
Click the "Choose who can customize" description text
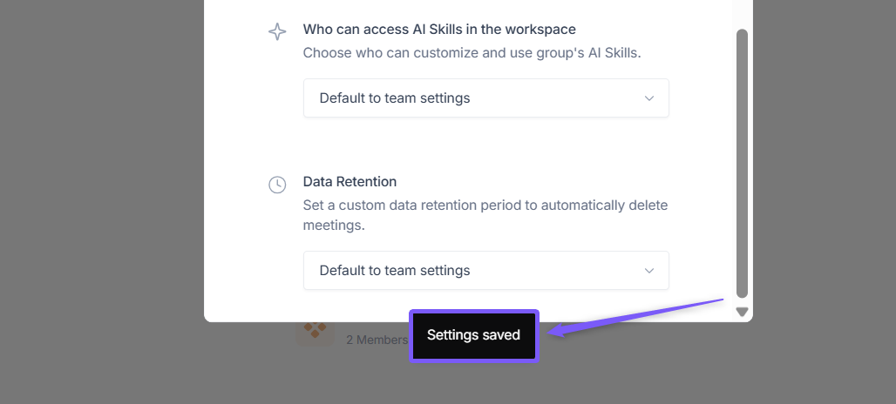[472, 52]
